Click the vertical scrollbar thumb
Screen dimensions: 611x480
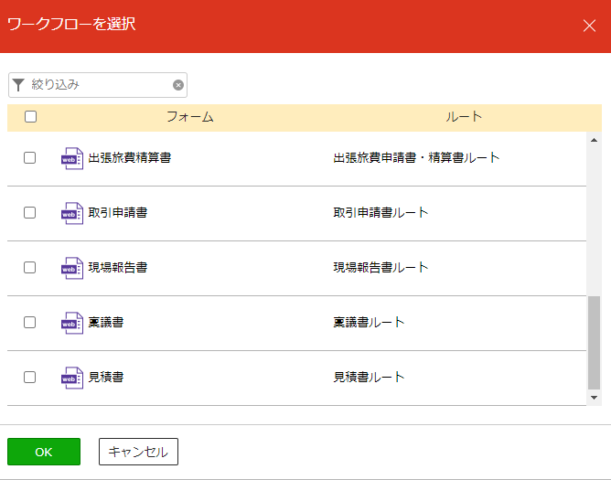tap(594, 343)
